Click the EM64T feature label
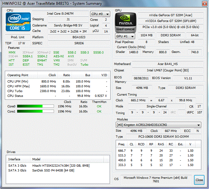Image resolution: width=209 pixels, height=189 pixels. coord(42,61)
